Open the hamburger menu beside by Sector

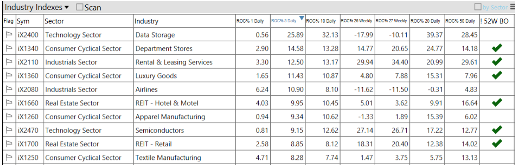(x=512, y=7)
